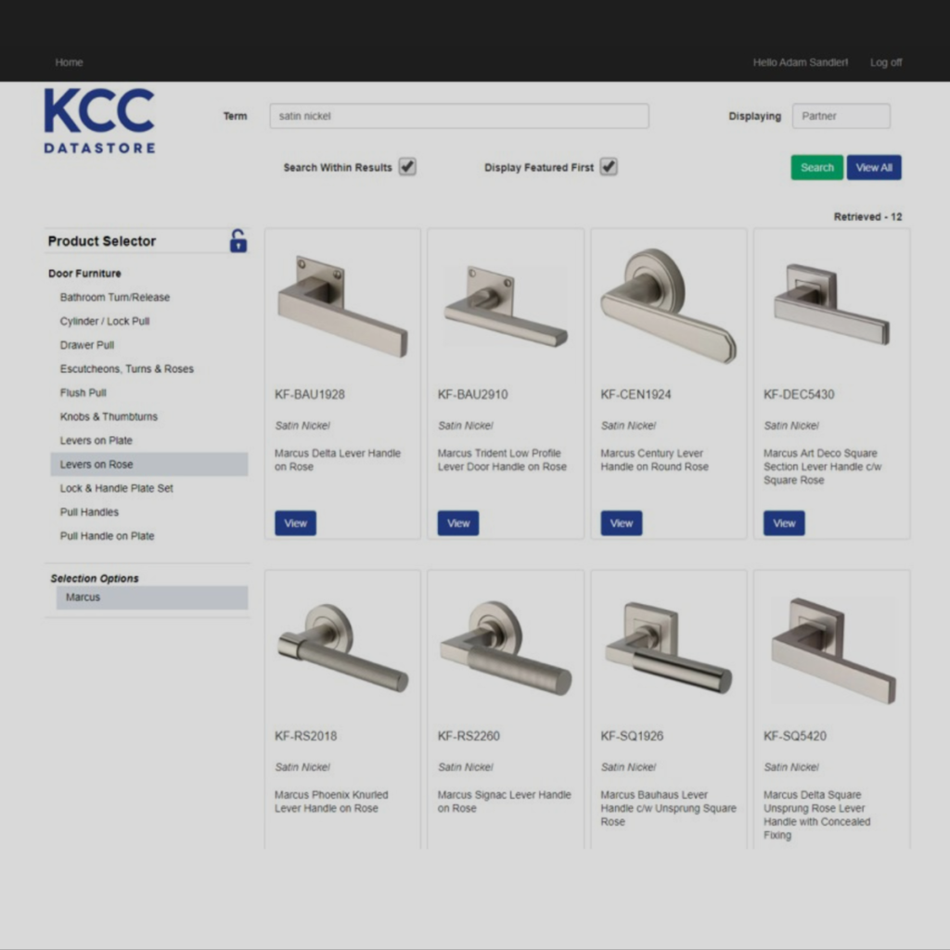Click the KF-SQ5420 product code
950x950 pixels.
tap(795, 736)
